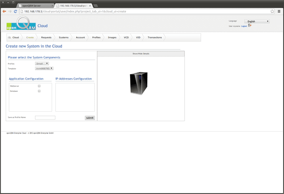Click the Save as Profile Name field
284x194 pixels.
point(45,118)
